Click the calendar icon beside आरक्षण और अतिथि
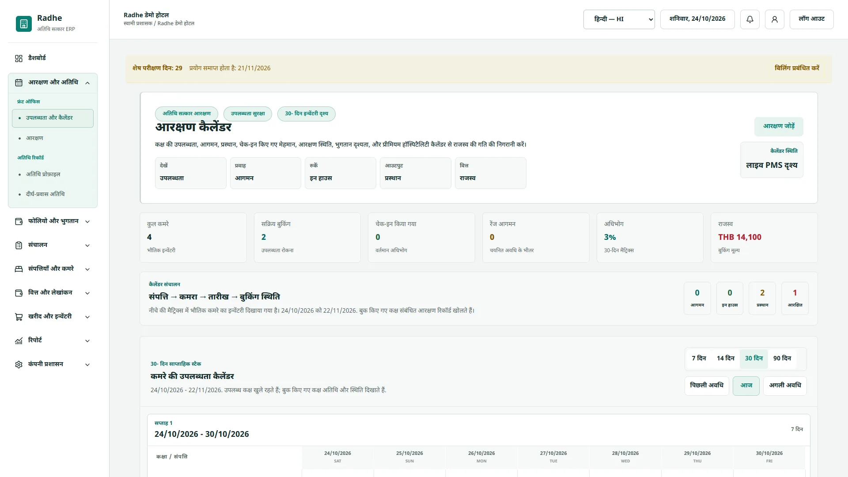The height and width of the screenshot is (477, 848). tap(19, 83)
